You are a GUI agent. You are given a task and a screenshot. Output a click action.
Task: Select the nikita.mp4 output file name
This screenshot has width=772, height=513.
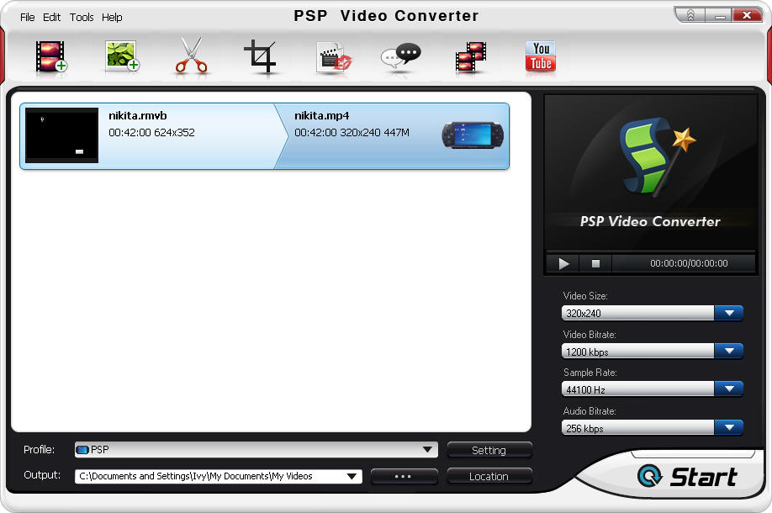point(321,116)
